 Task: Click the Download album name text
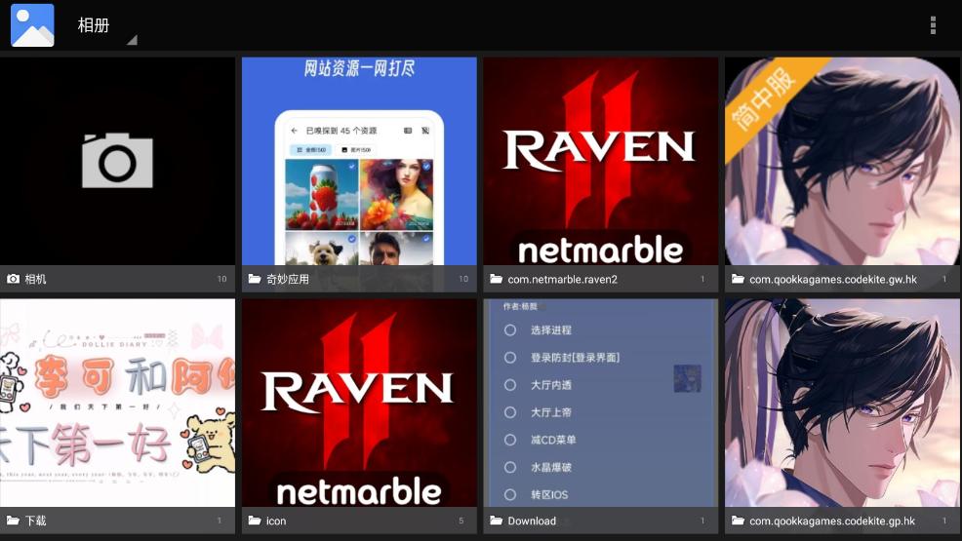pyautogui.click(x=532, y=521)
